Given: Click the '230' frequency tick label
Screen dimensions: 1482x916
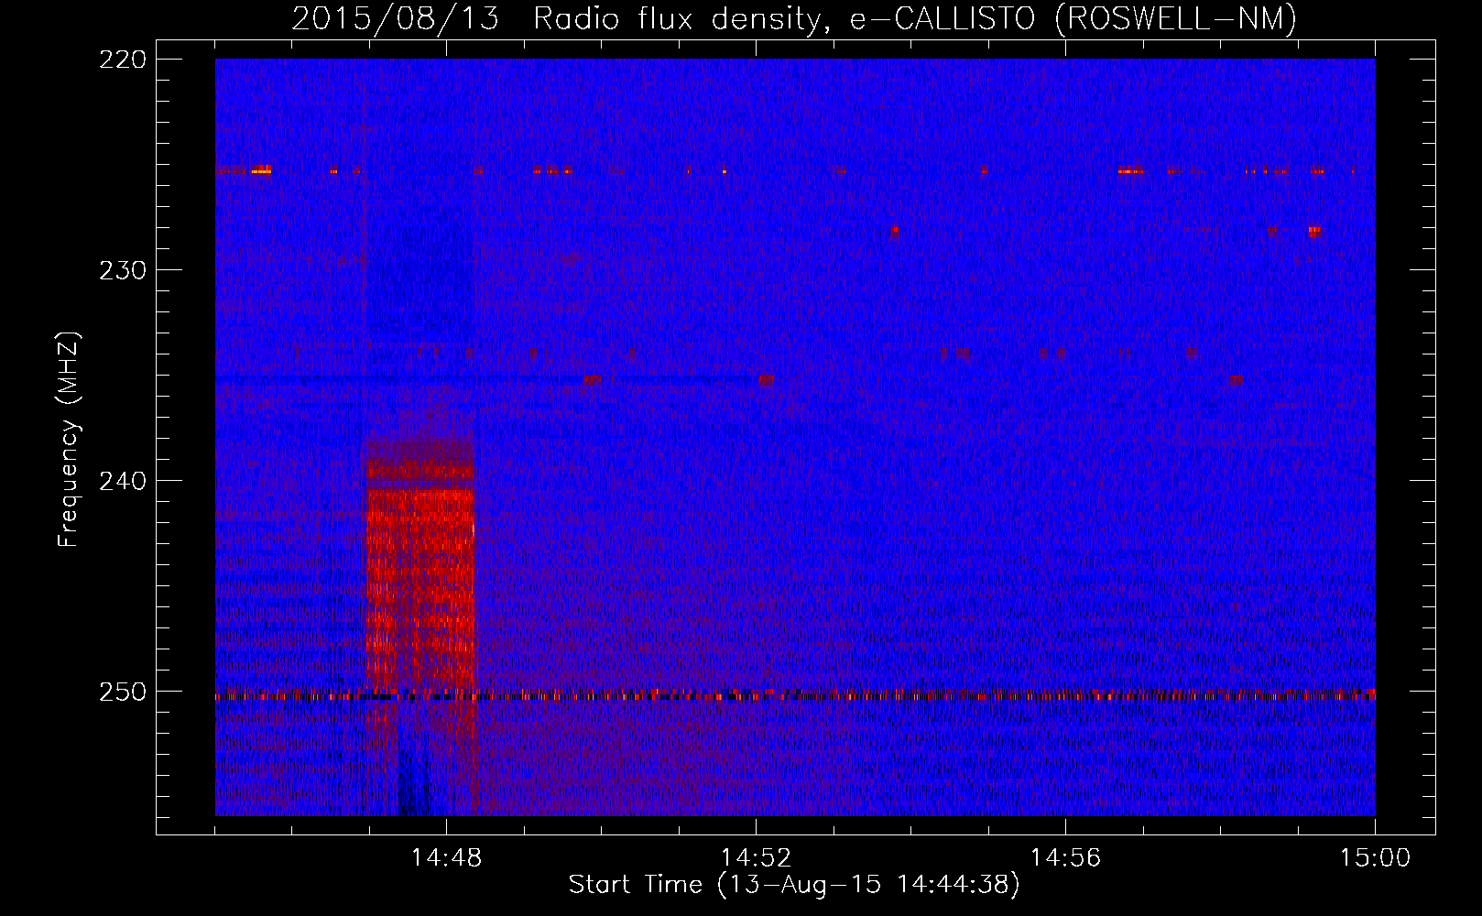Looking at the screenshot, I should tap(122, 270).
